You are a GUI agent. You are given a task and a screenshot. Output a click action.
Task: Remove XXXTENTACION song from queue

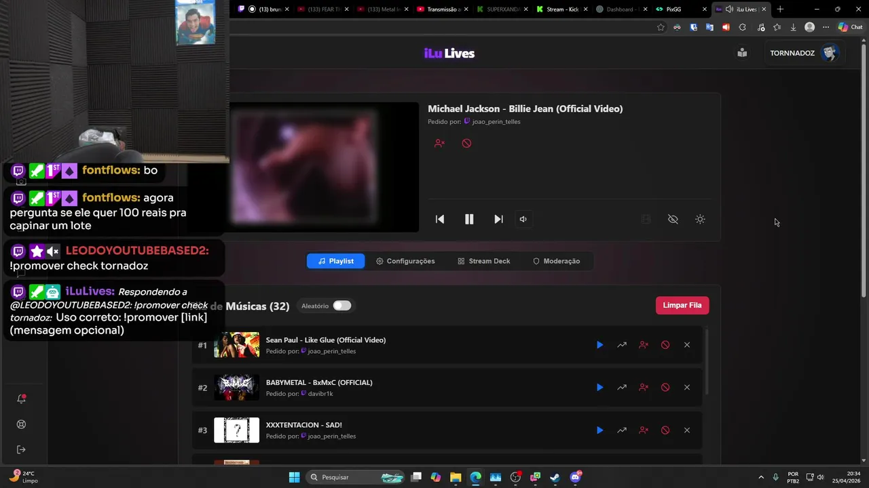point(686,430)
